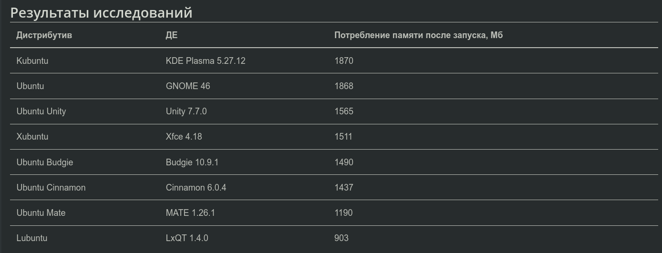
Task: Click the "Дистрибутив" column header
Action: 44,35
